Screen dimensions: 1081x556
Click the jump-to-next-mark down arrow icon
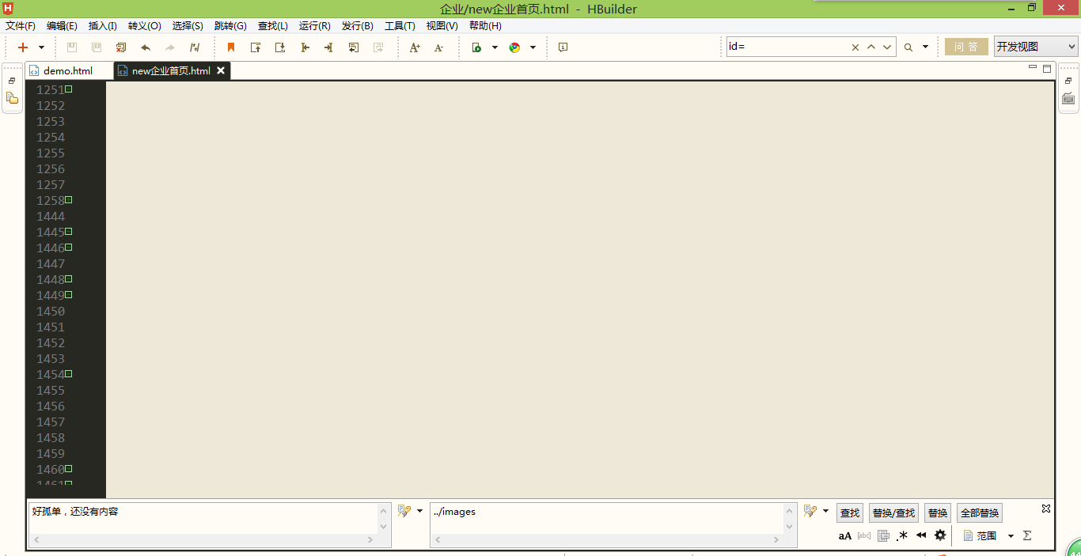coord(280,47)
